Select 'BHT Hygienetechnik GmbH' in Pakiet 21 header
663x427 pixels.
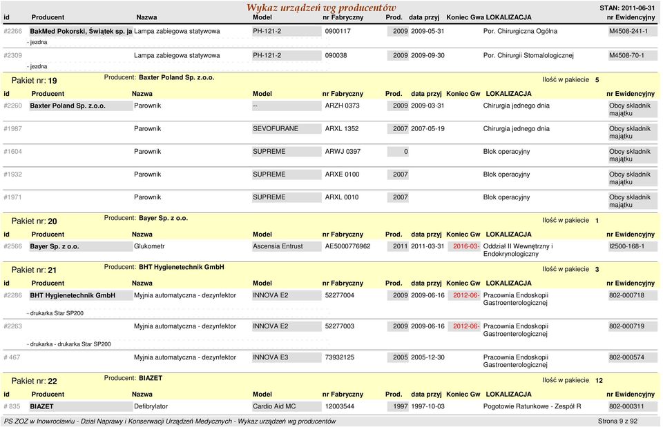pos(182,268)
